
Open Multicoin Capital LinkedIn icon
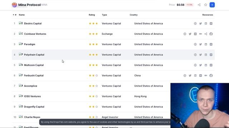(206, 65)
